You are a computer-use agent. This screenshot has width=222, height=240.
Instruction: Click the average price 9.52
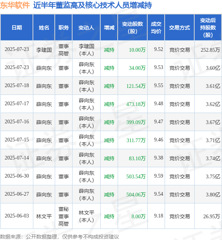[158, 49]
